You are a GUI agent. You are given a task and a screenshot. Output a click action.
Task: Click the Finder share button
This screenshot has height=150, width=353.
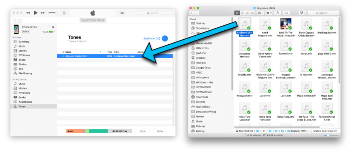(x=278, y=13)
